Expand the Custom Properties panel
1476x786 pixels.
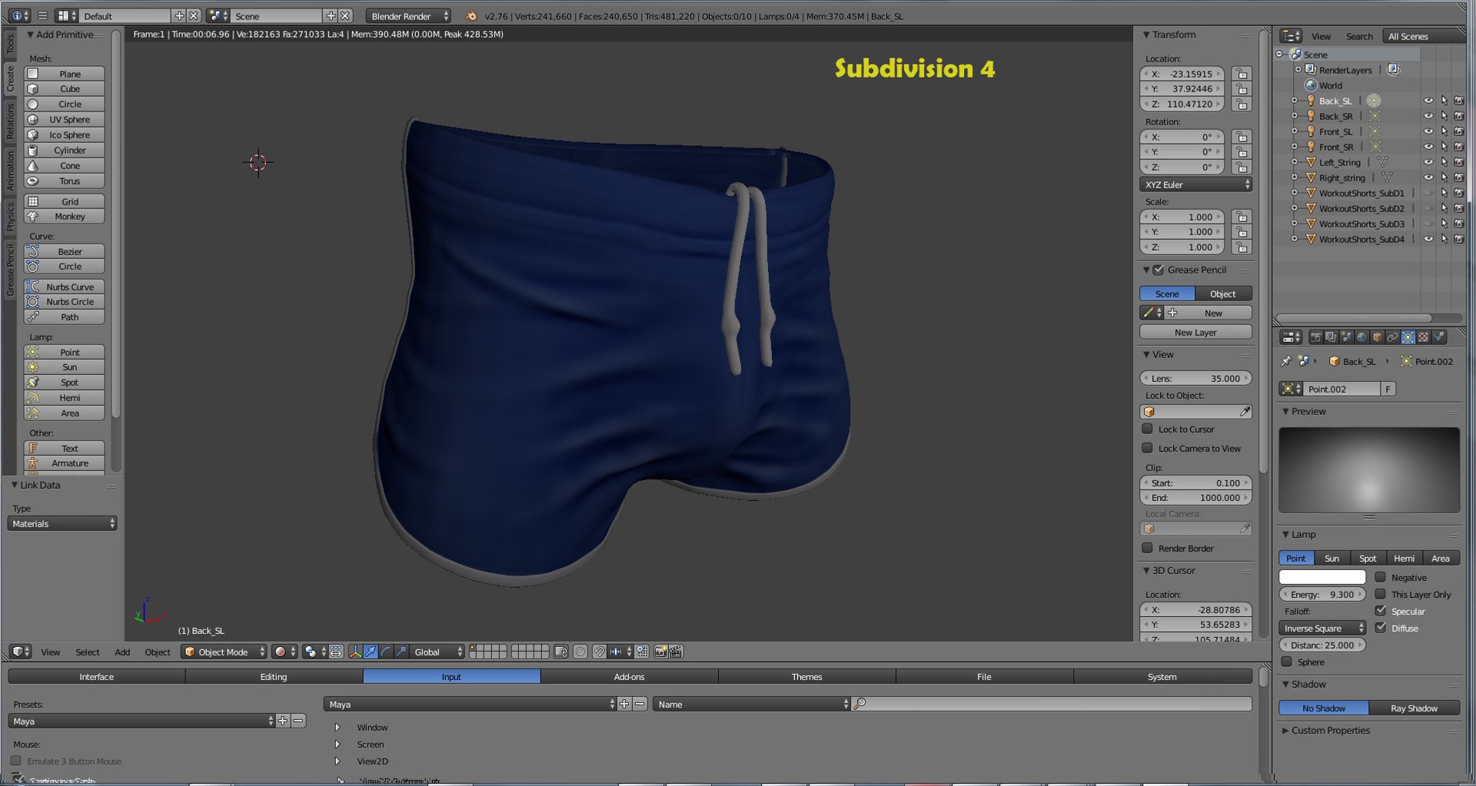(1285, 730)
